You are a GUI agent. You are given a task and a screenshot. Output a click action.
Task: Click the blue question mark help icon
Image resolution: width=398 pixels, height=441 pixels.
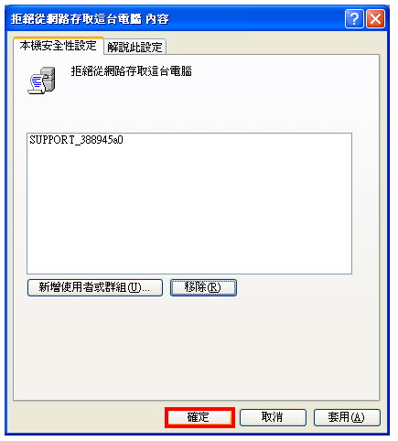[x=354, y=19]
